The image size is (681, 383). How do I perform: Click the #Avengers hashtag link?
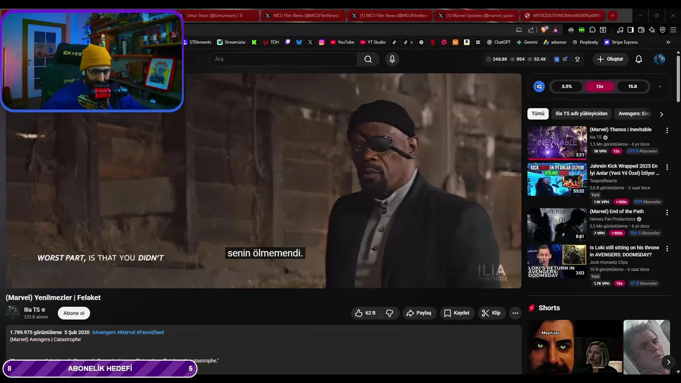pyautogui.click(x=104, y=332)
